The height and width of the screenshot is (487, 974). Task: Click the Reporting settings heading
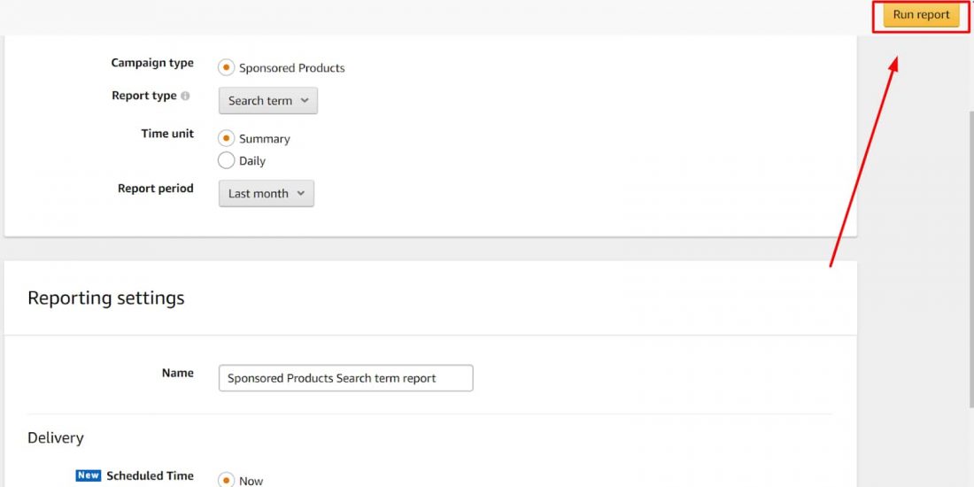pos(106,298)
